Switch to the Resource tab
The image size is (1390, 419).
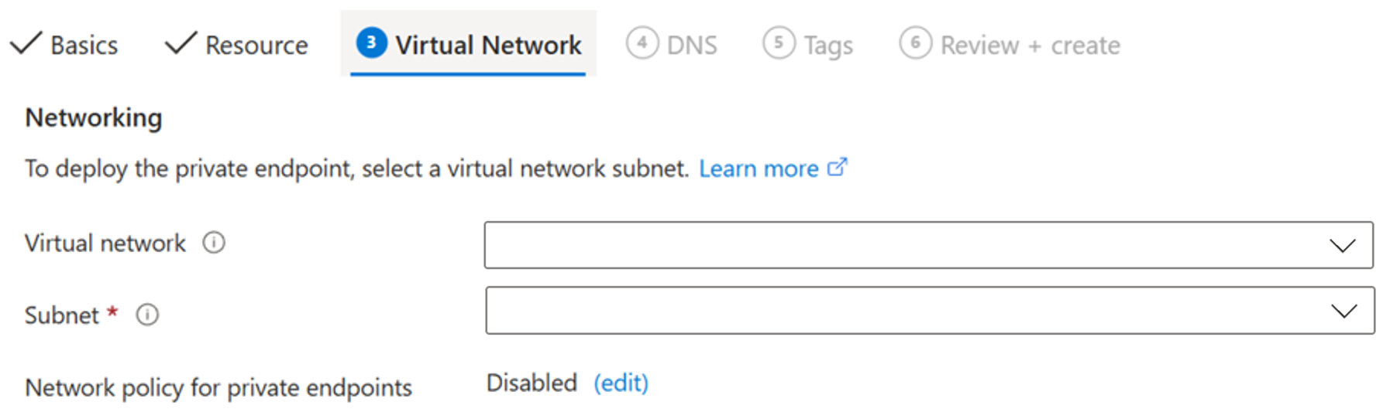(x=236, y=45)
